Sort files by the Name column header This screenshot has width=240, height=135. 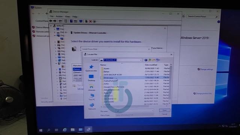click(x=103, y=65)
